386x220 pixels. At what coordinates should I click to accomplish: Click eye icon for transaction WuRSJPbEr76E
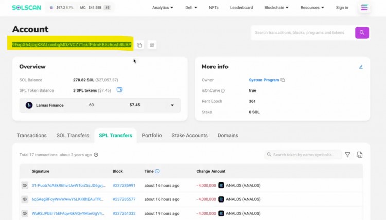point(24,213)
